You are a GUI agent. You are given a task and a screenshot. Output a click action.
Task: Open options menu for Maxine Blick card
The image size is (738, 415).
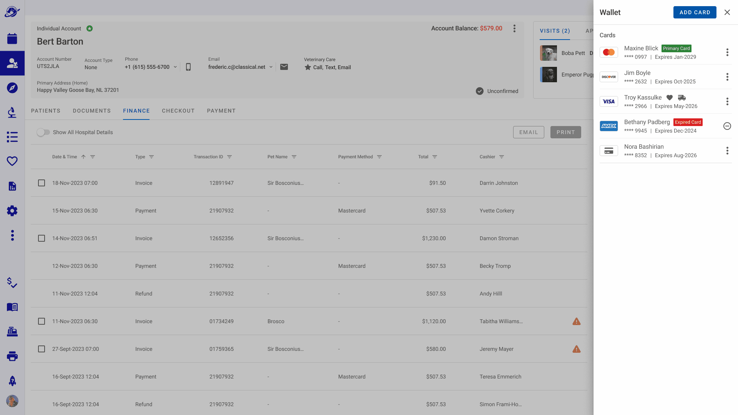[x=727, y=52]
